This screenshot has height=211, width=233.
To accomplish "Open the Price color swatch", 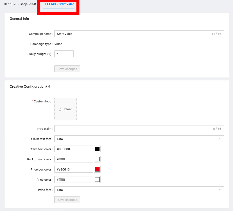I will [x=97, y=180].
